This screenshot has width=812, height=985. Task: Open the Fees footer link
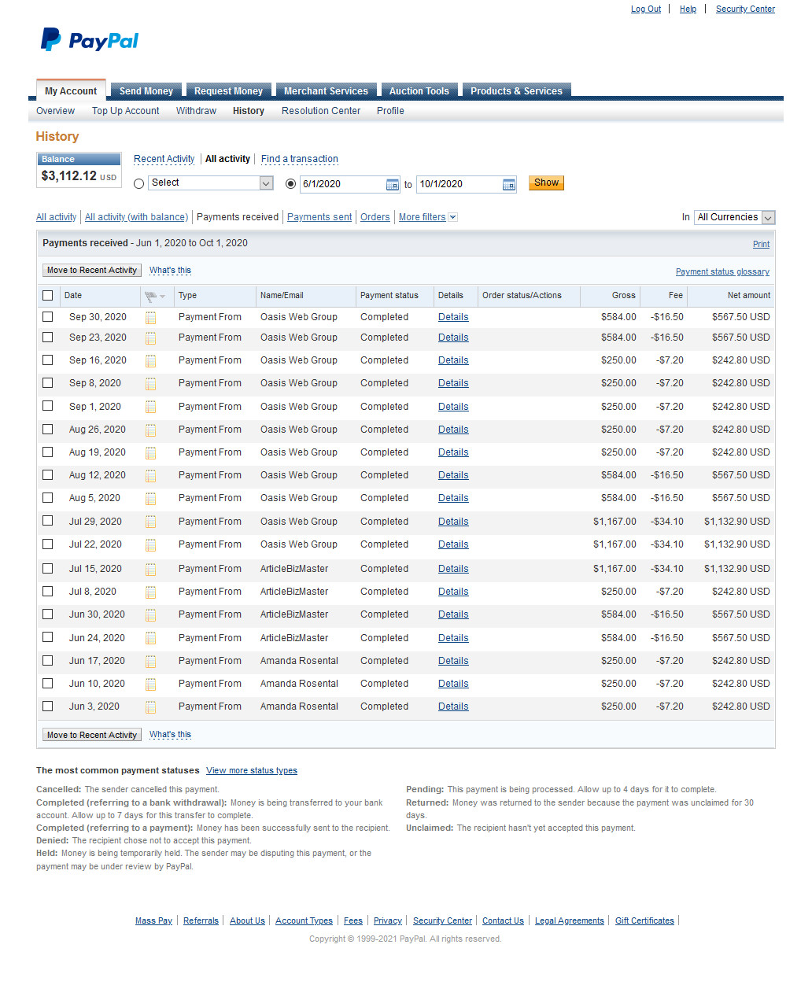353,921
